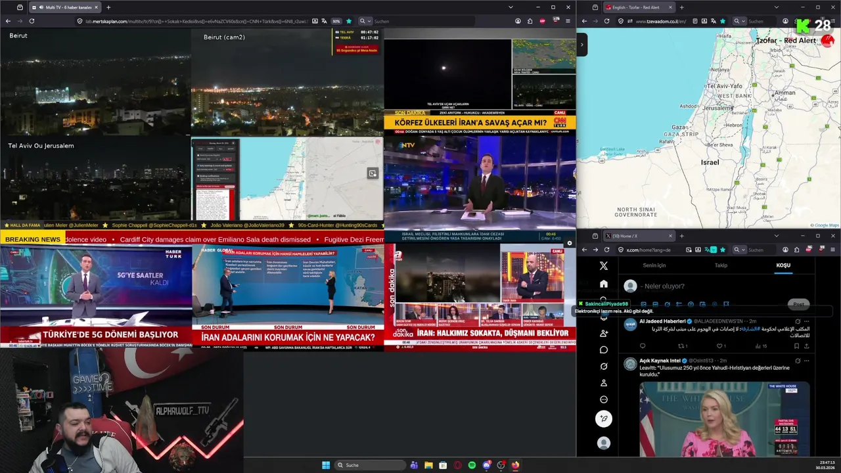Expand tab list in Multi TV window
The height and width of the screenshot is (473, 841).
[x=511, y=7]
